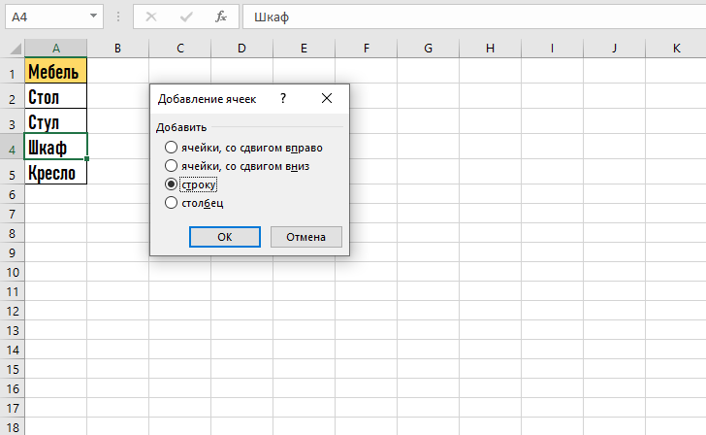This screenshot has width=706, height=435.
Task: Click the cell containing Стул
Action: coord(56,121)
